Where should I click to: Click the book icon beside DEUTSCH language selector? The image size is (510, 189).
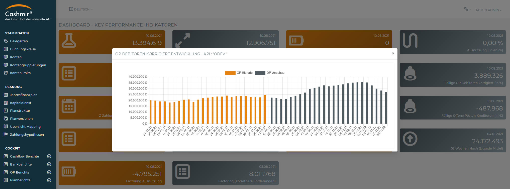pyautogui.click(x=71, y=9)
